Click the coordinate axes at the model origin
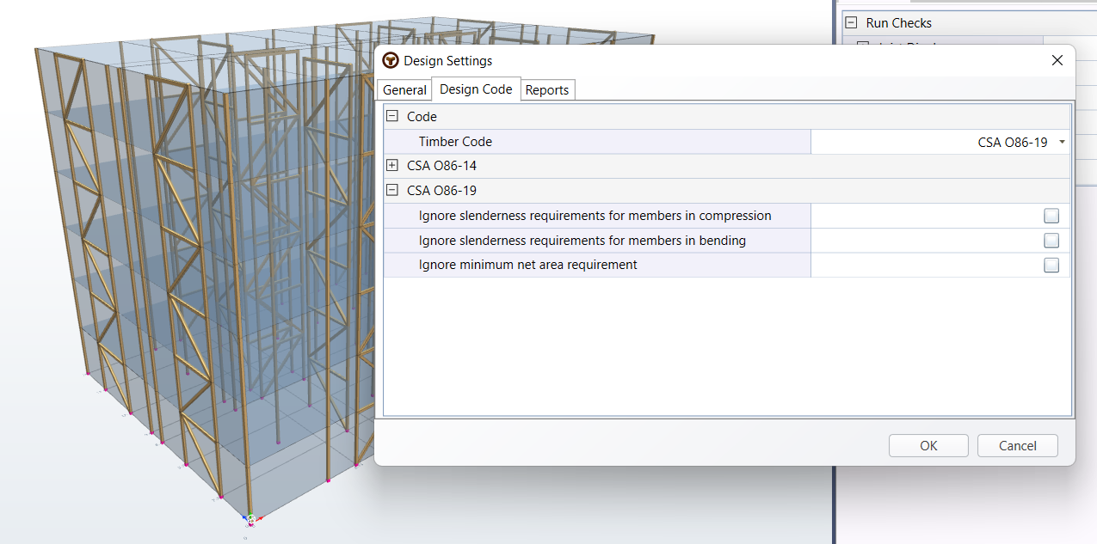The height and width of the screenshot is (544, 1097). click(x=250, y=519)
